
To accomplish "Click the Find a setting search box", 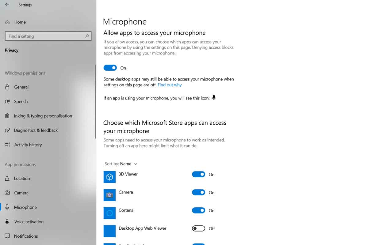I will point(48,36).
